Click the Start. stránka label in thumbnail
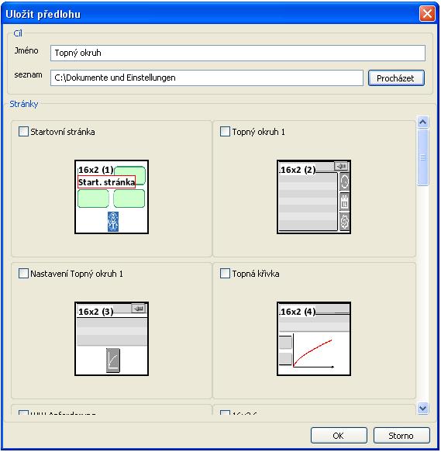The width and height of the screenshot is (441, 452). coord(106,182)
